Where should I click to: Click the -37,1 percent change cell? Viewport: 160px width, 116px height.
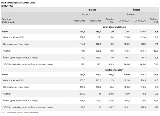tap(156, 107)
